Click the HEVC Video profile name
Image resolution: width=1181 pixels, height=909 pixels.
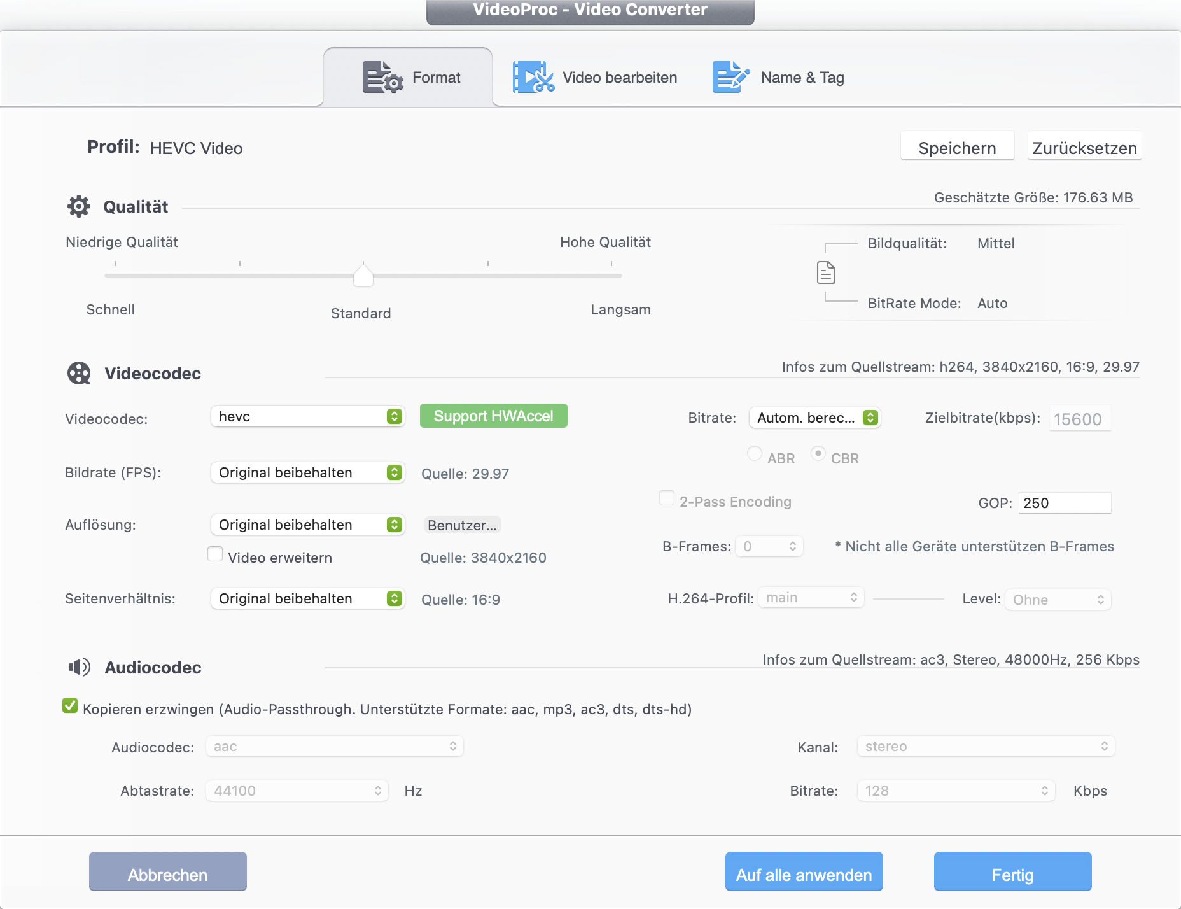197,148
